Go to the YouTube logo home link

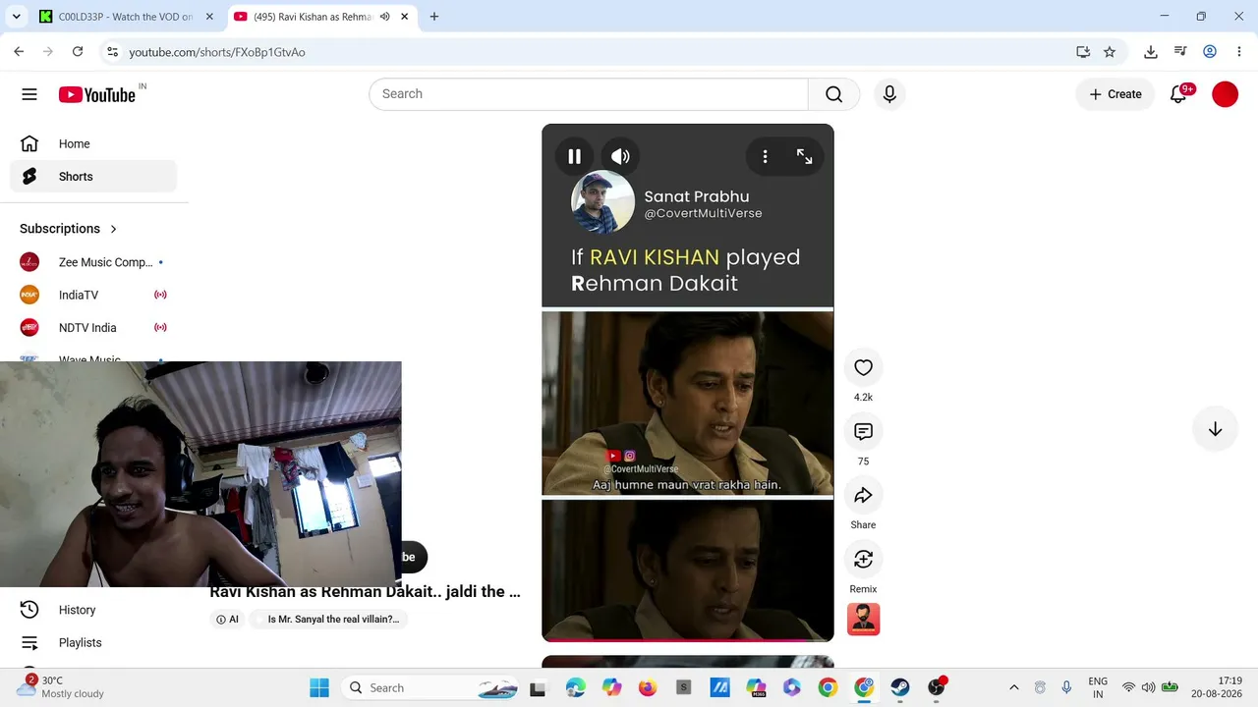click(96, 94)
